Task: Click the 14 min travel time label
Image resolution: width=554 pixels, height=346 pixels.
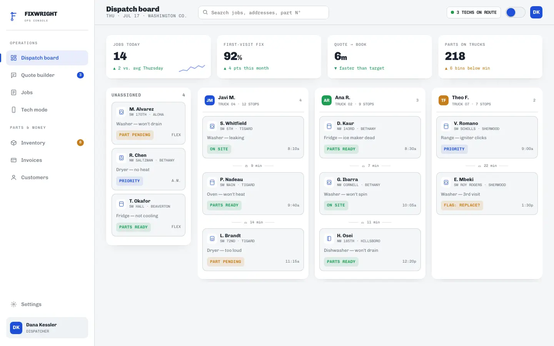Action: coord(256,222)
